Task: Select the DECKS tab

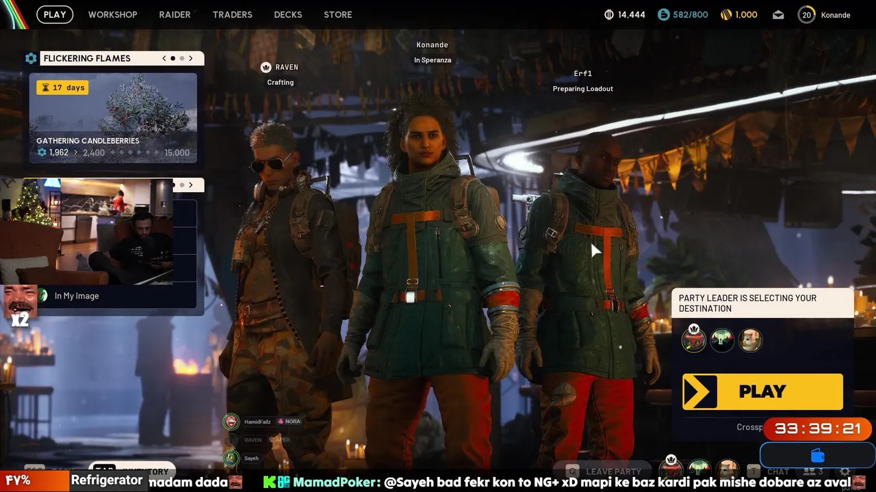Action: [x=287, y=14]
